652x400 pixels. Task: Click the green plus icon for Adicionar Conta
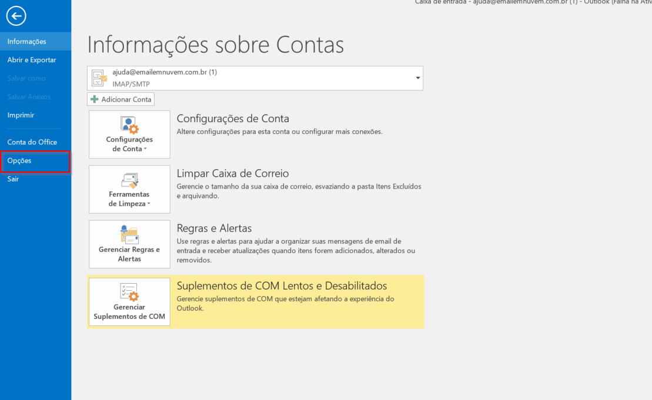[94, 99]
